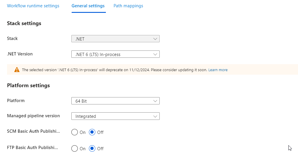Expand the Platform dropdown showing 64 Bit
This screenshot has width=298, height=154.
coord(116,101)
